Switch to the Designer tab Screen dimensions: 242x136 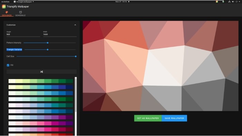coord(7,13)
